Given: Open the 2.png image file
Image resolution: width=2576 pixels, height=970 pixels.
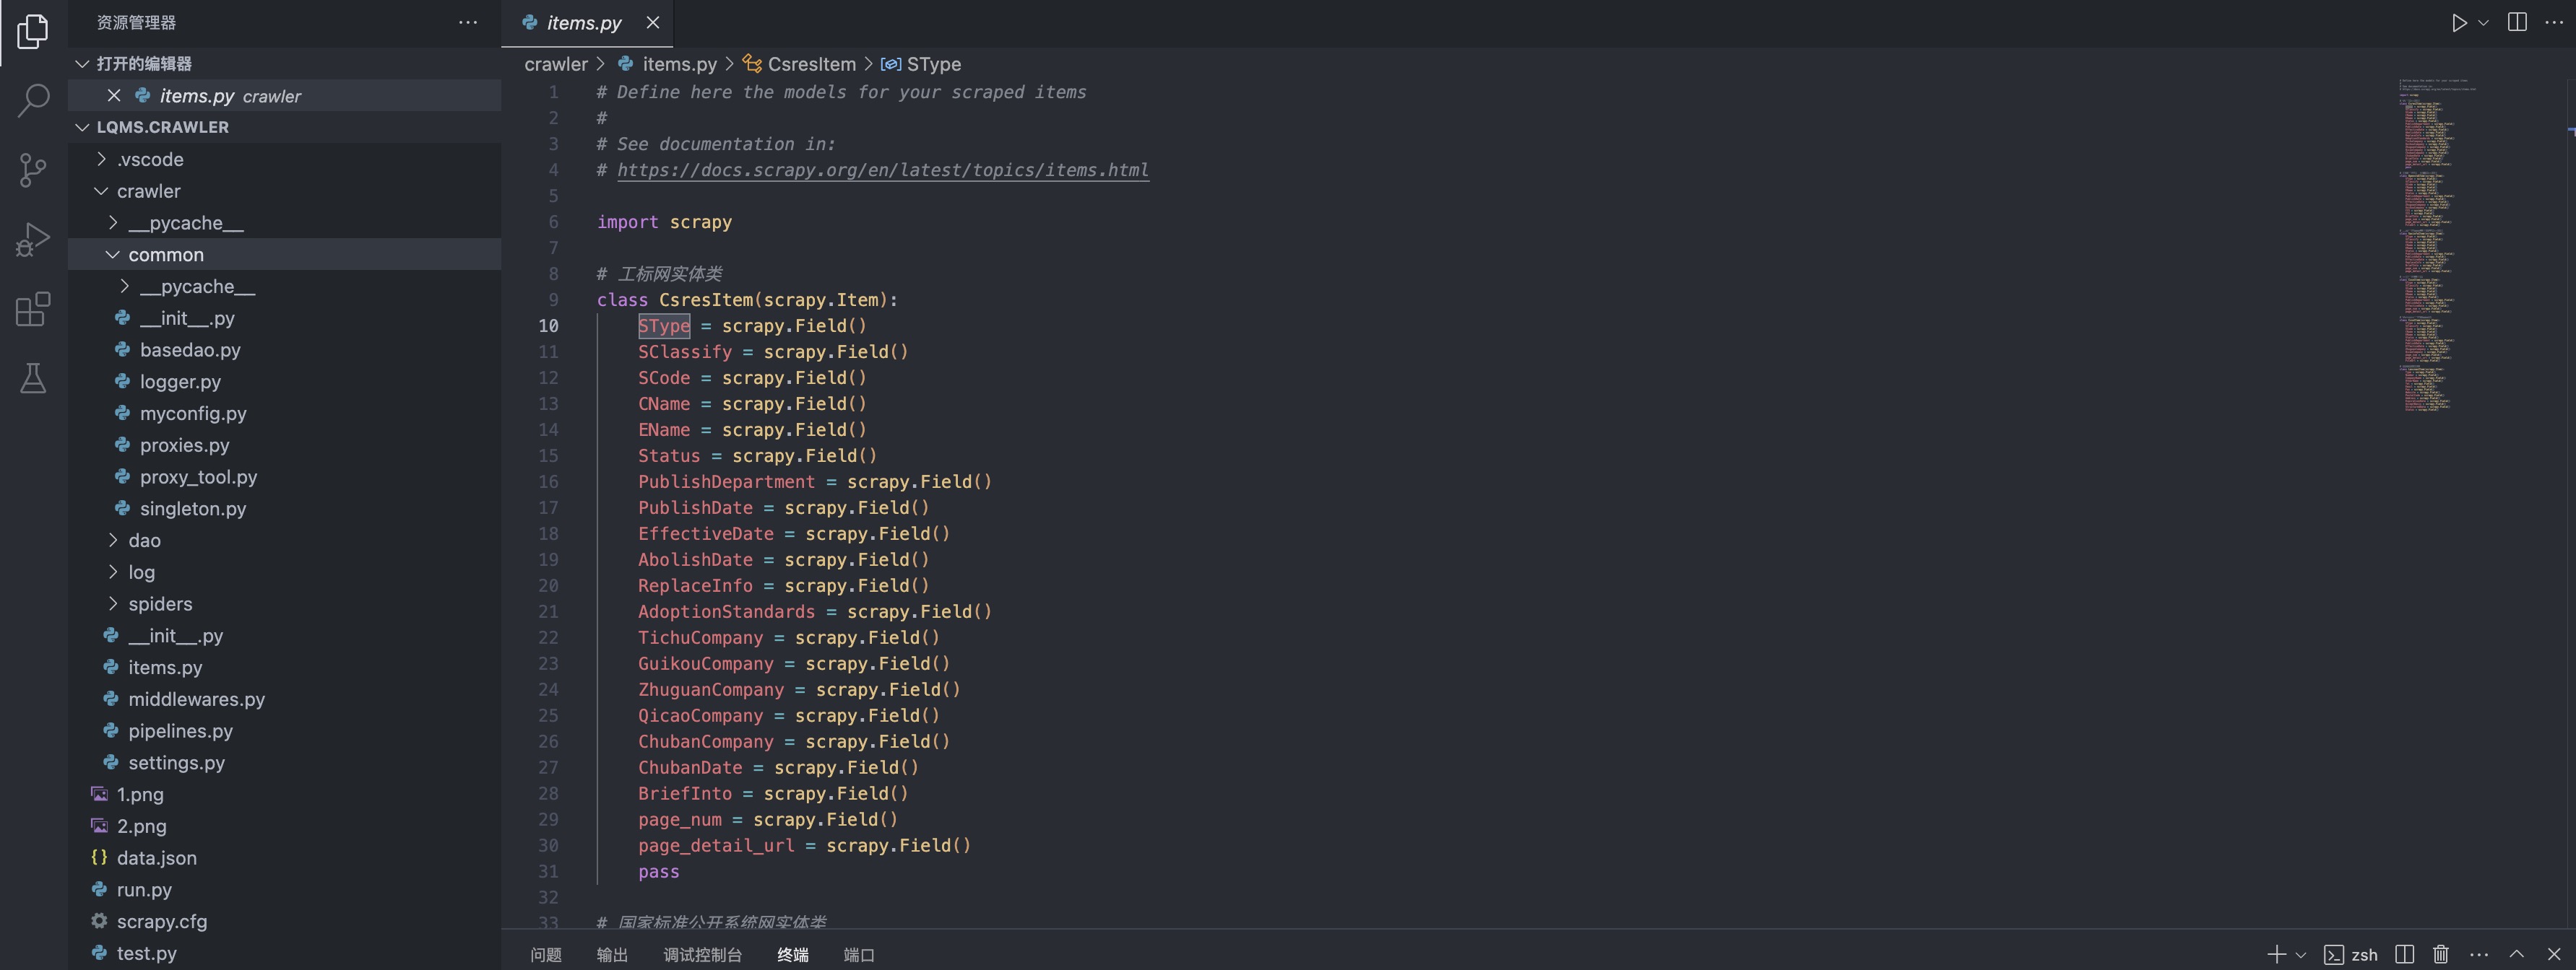Looking at the screenshot, I should point(285,826).
